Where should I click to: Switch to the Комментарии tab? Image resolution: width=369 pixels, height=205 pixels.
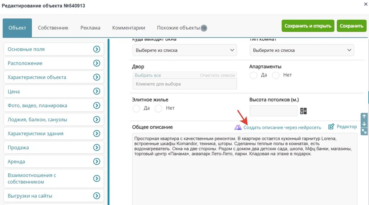coord(129,28)
